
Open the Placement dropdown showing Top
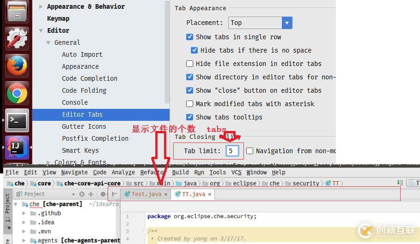(260, 23)
